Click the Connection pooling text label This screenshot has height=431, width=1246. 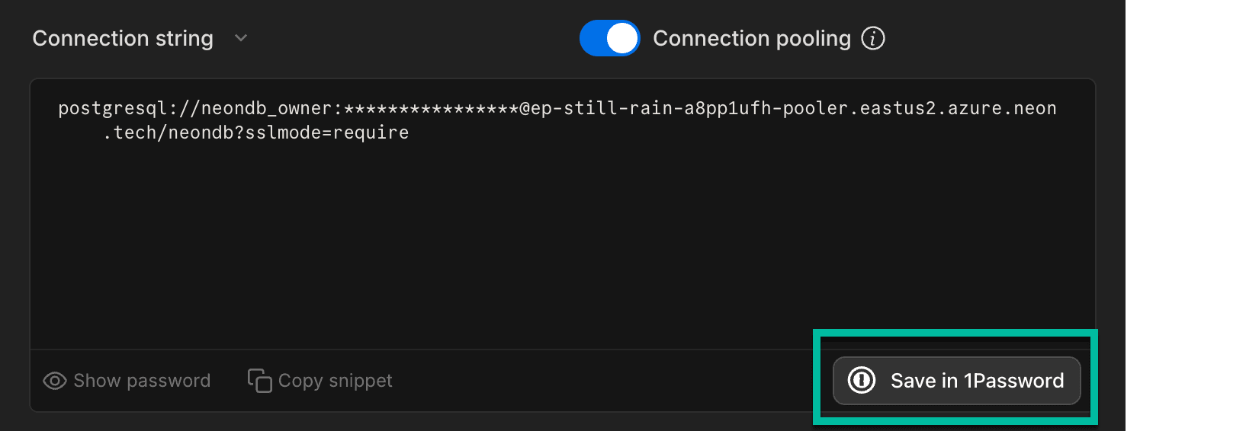(x=751, y=38)
